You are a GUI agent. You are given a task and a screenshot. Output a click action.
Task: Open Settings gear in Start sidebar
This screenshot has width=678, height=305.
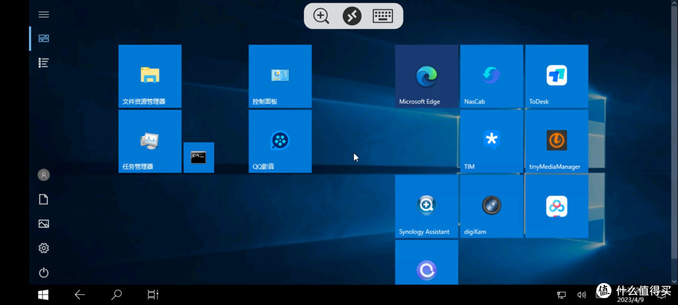(44, 248)
